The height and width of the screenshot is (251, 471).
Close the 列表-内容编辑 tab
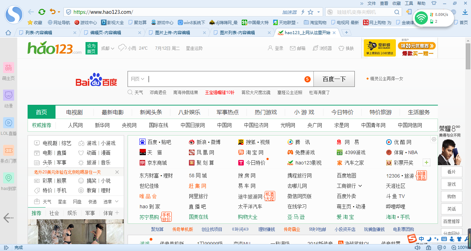click(x=74, y=33)
